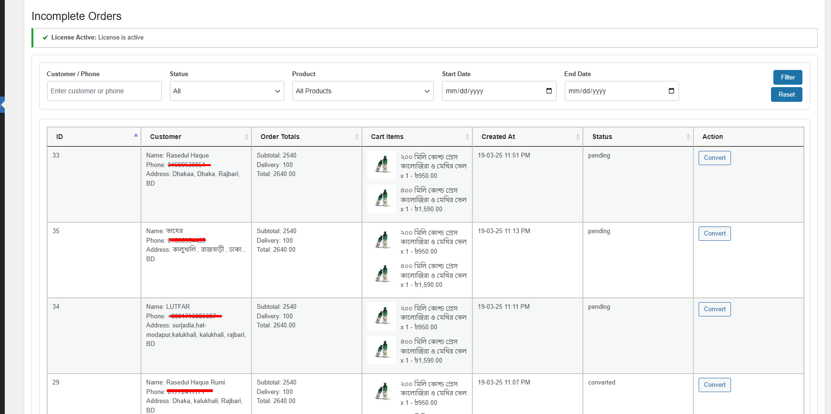Click the Filter button
The width and height of the screenshot is (831, 414).
(x=787, y=77)
